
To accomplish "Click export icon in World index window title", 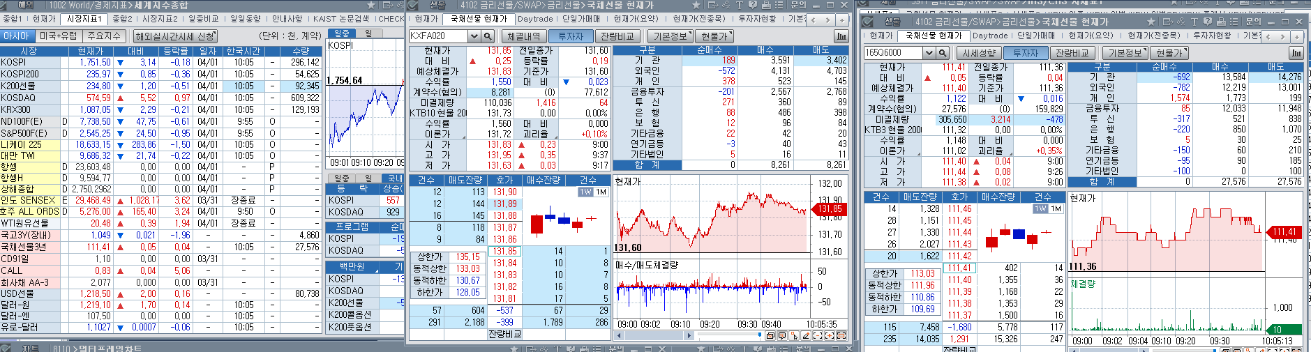I will 388,5.
